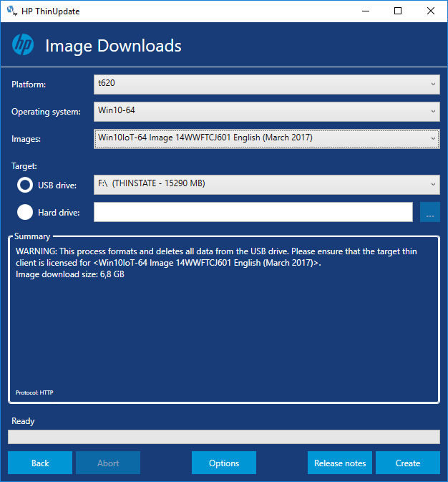
Task: View the Release notes
Action: [340, 463]
